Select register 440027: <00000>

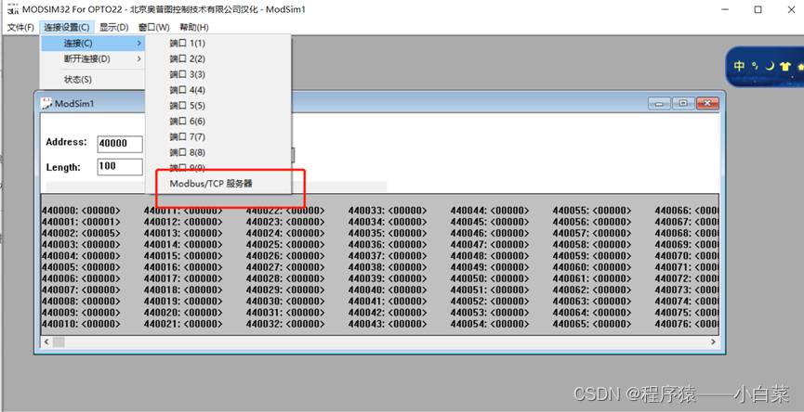285,267
